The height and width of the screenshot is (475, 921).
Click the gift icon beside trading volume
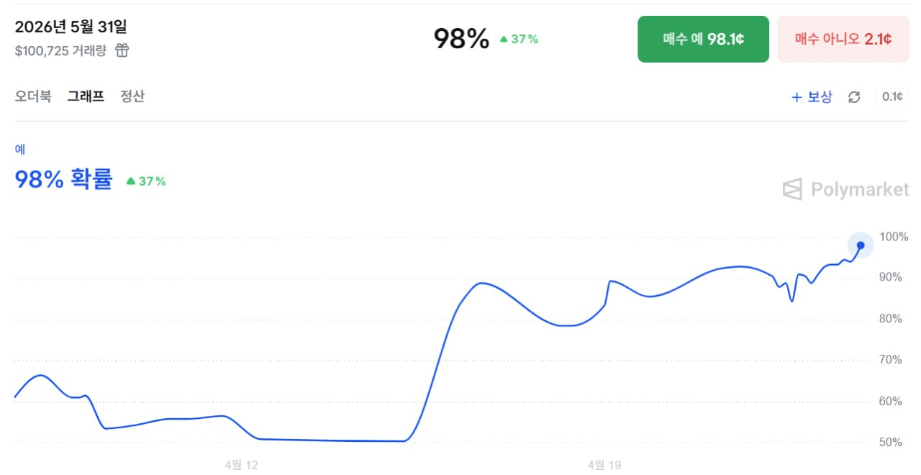122,50
